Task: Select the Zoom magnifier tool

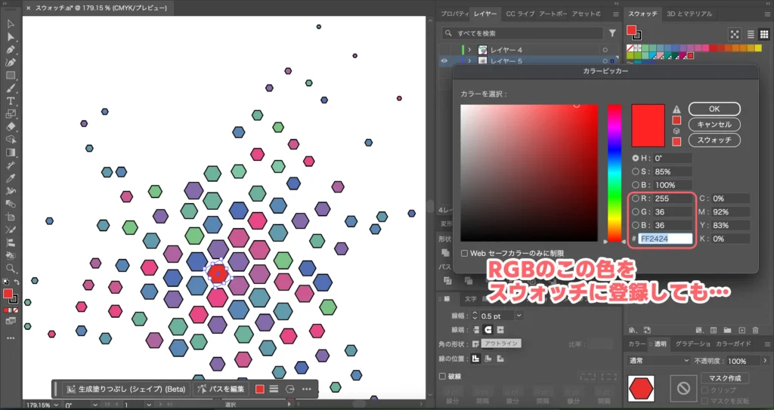Action: tap(11, 268)
